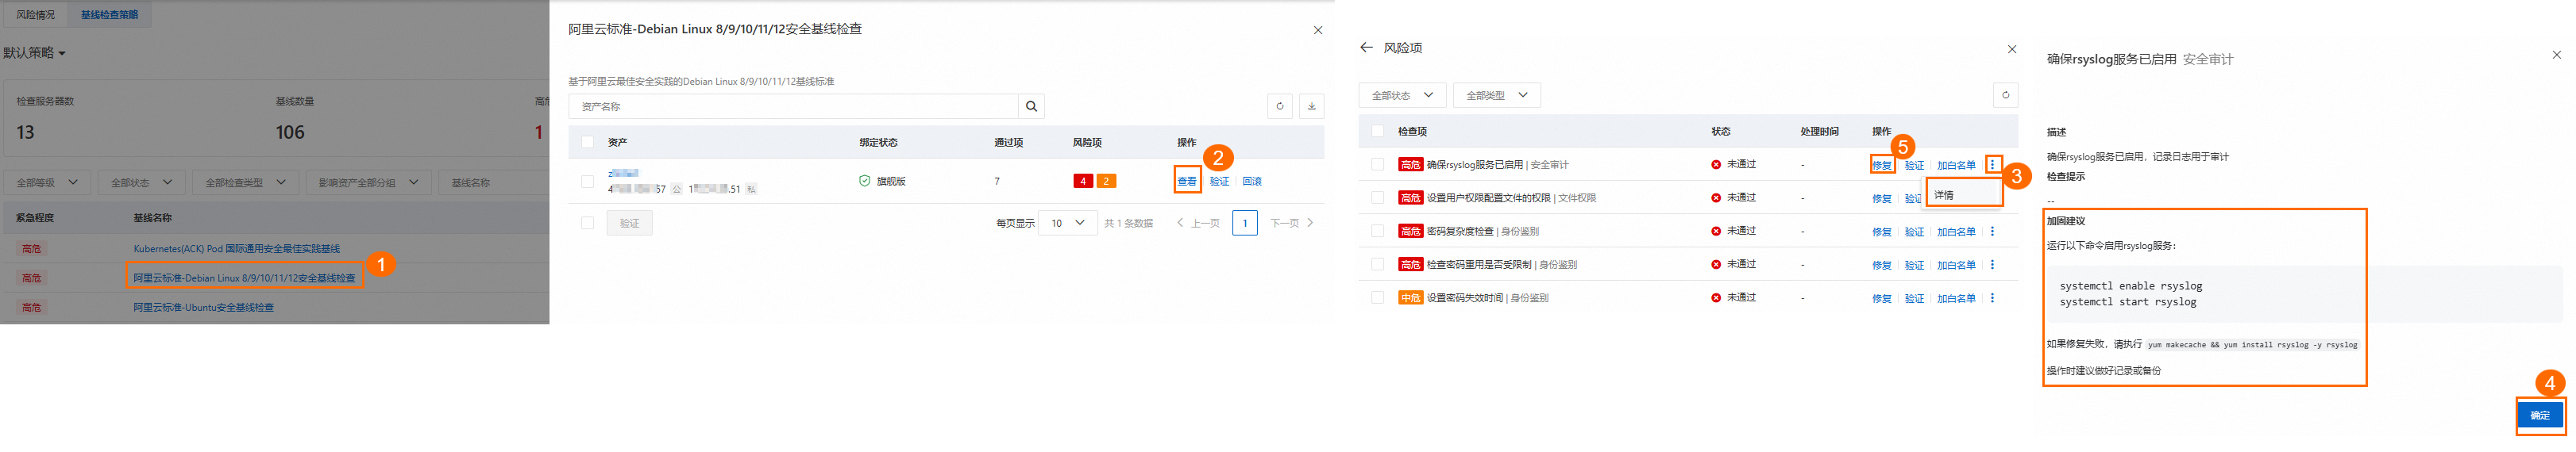Check the bottom checkbox beside 验证 button
Screen dimensions: 2576x452
tap(587, 223)
